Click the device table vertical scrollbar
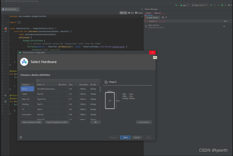The image size is (233, 156). click(x=100, y=89)
